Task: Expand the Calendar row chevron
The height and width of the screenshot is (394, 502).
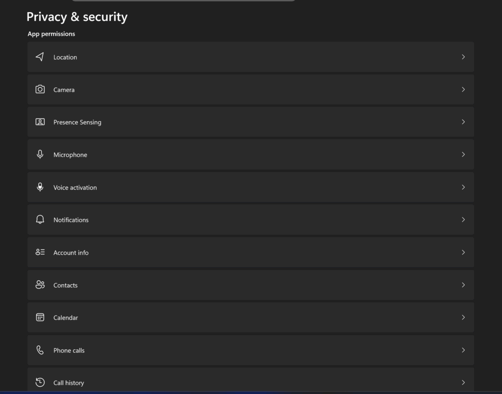Action: pos(463,317)
